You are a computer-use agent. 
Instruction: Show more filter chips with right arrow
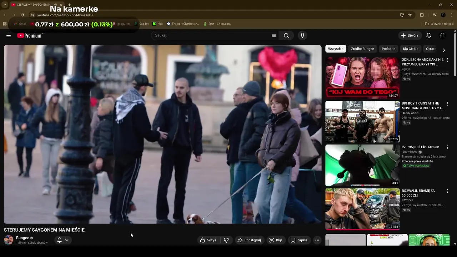(444, 50)
